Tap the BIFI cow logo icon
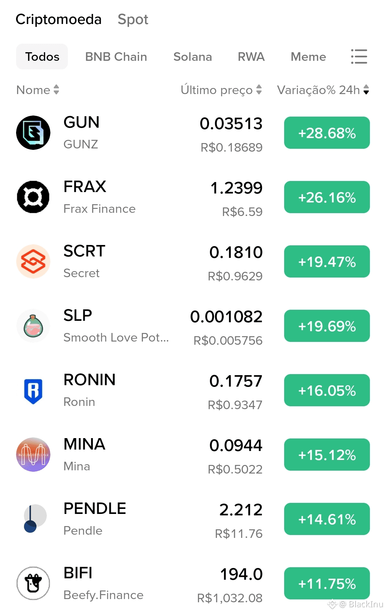386x613 pixels. 33,583
